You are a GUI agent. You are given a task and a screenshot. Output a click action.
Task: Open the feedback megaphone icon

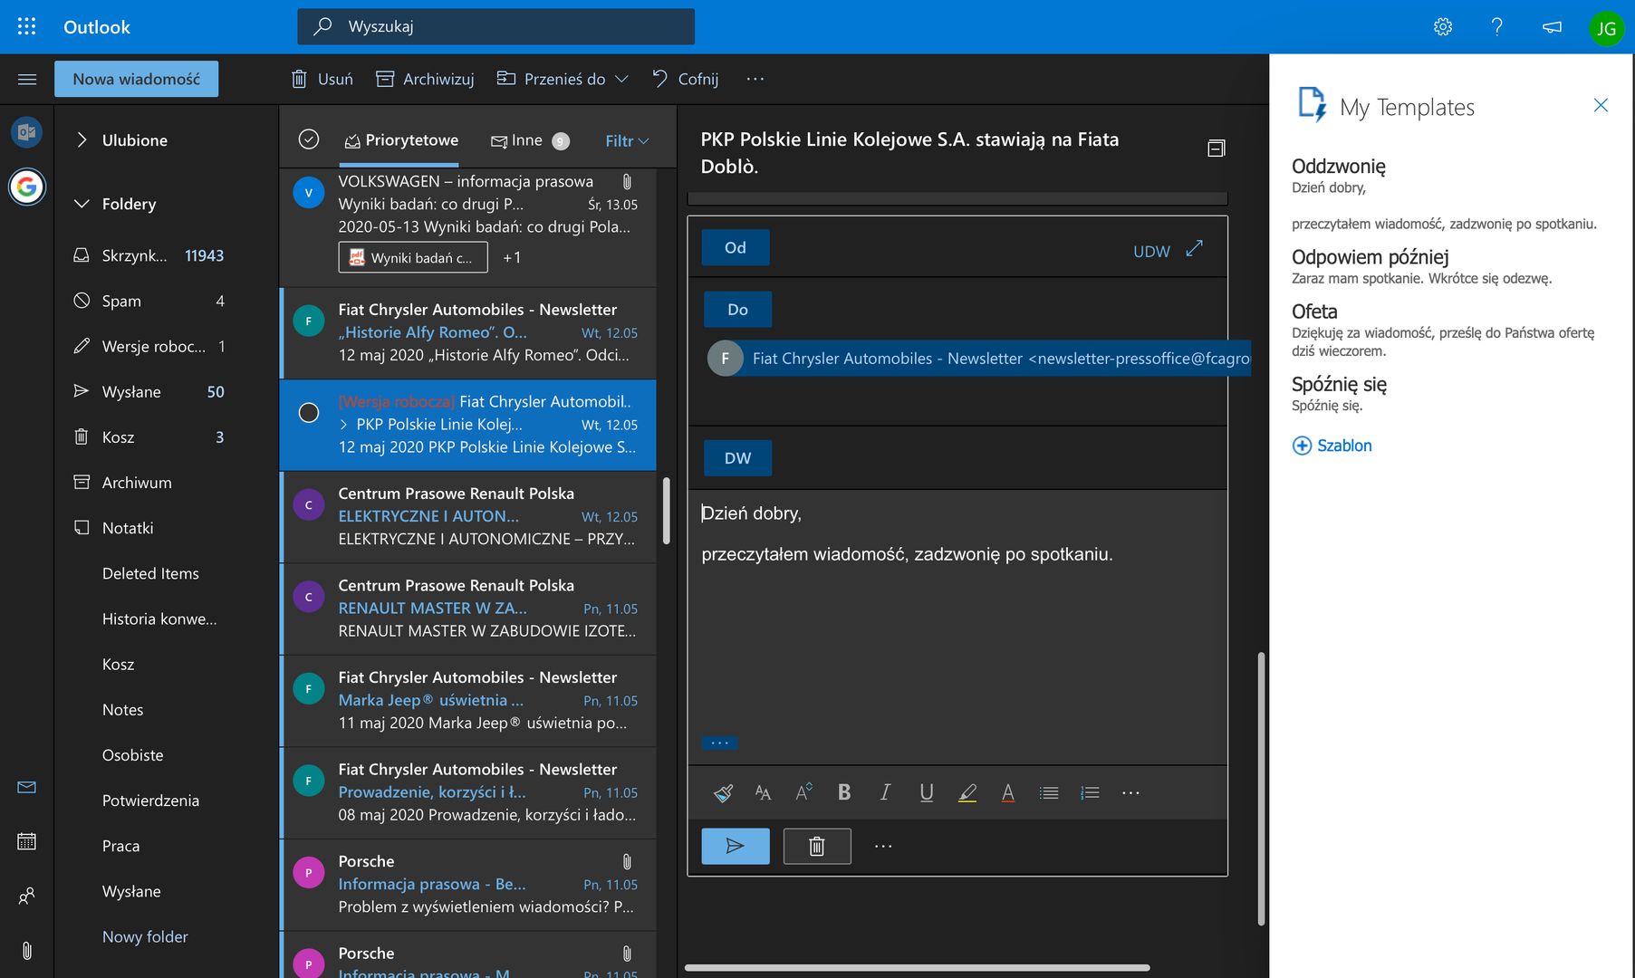[x=1552, y=26]
